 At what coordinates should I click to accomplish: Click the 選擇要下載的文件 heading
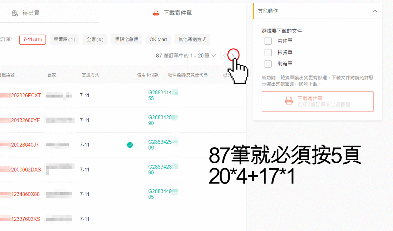(x=282, y=31)
